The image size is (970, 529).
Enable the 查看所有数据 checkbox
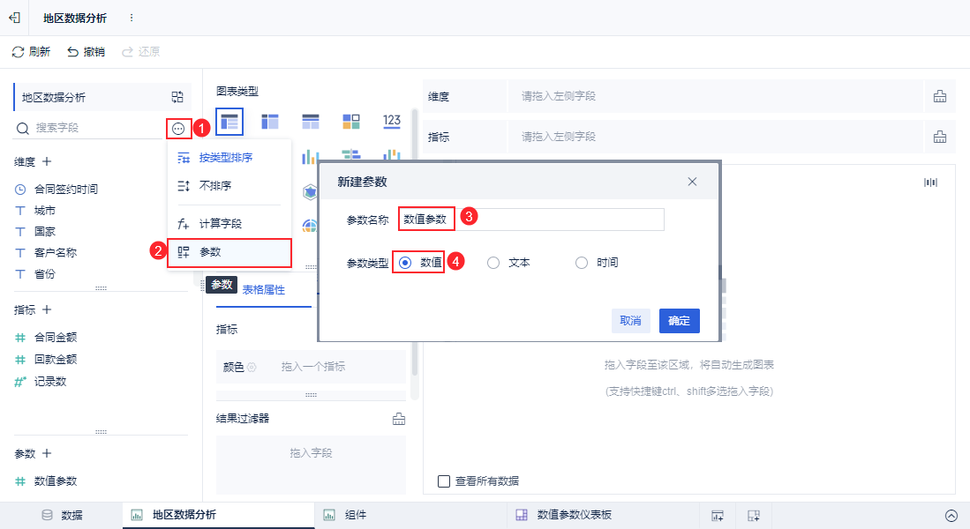(444, 481)
